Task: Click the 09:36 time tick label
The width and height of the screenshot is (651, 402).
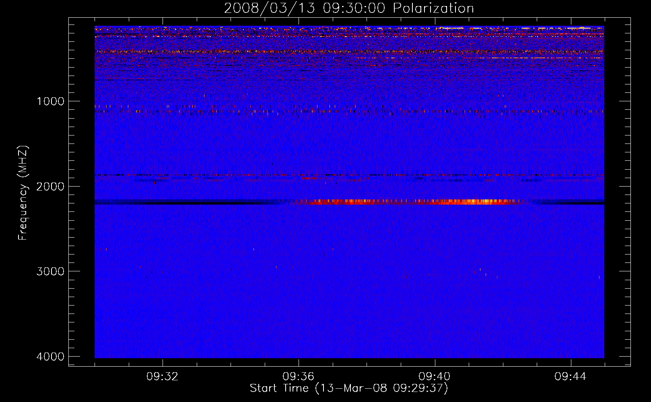Action: 299,377
